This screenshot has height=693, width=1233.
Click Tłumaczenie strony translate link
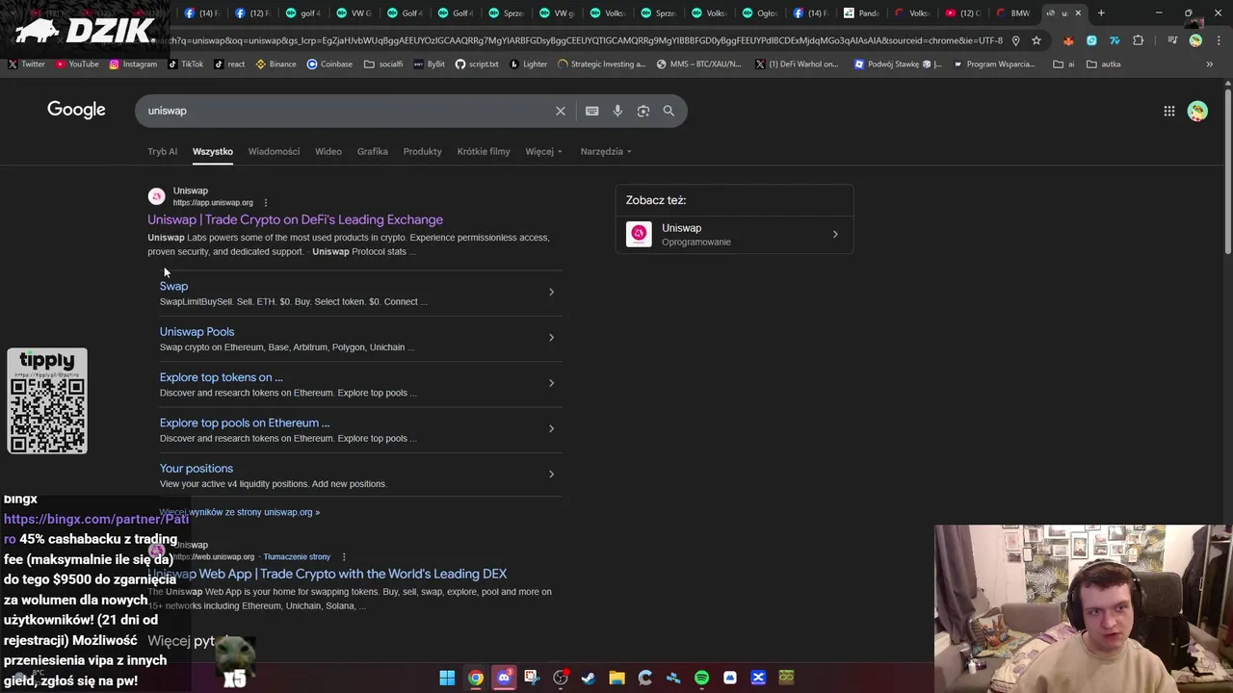(x=297, y=556)
